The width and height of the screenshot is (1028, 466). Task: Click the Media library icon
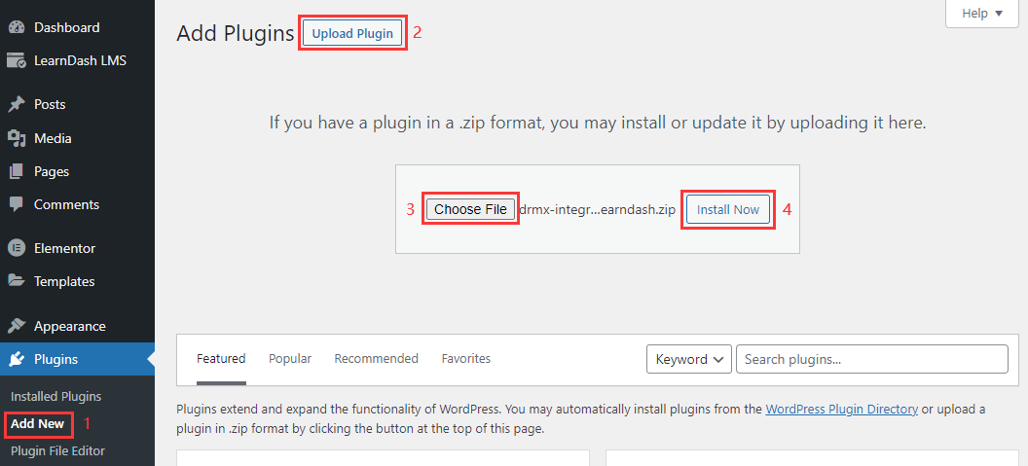[17, 138]
